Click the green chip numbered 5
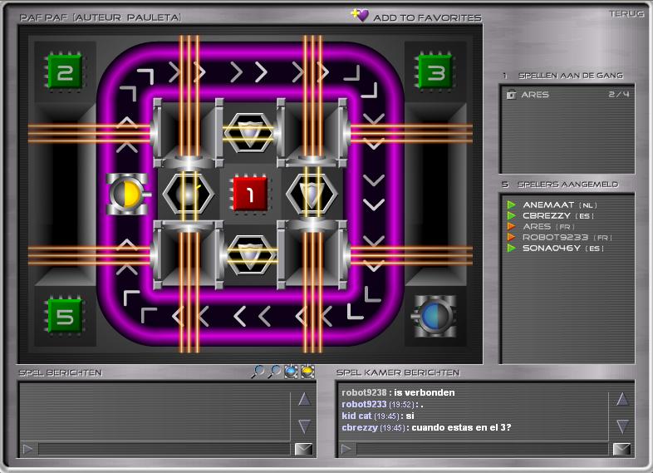This screenshot has width=653, height=473. click(65, 317)
